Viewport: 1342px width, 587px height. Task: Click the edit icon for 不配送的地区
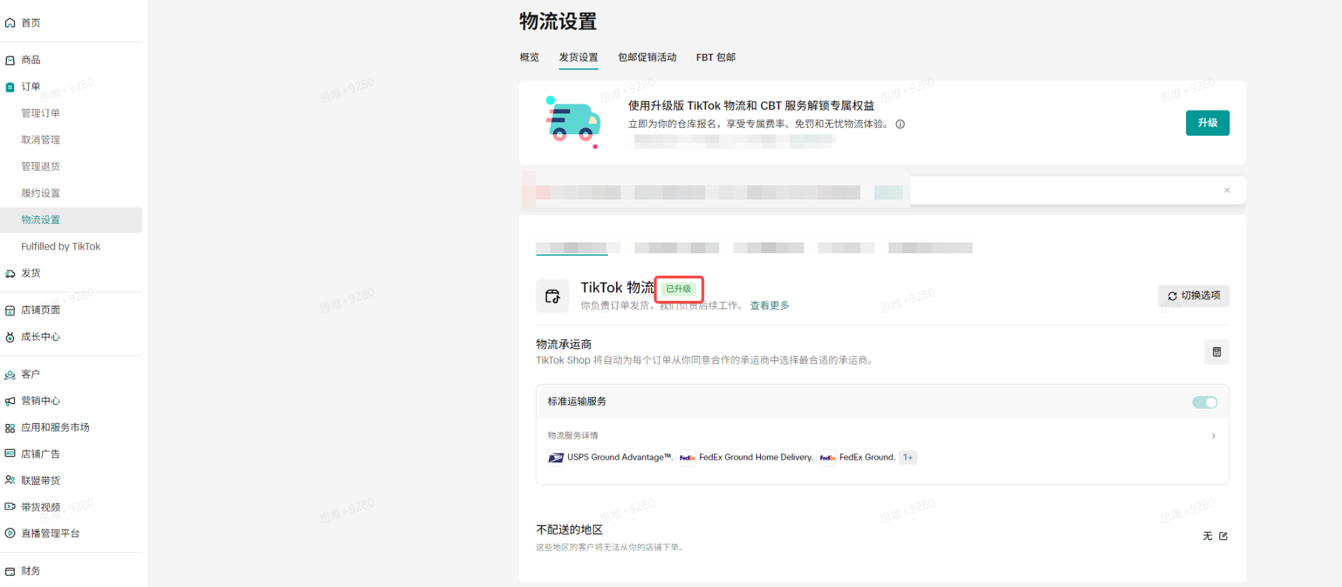1223,536
